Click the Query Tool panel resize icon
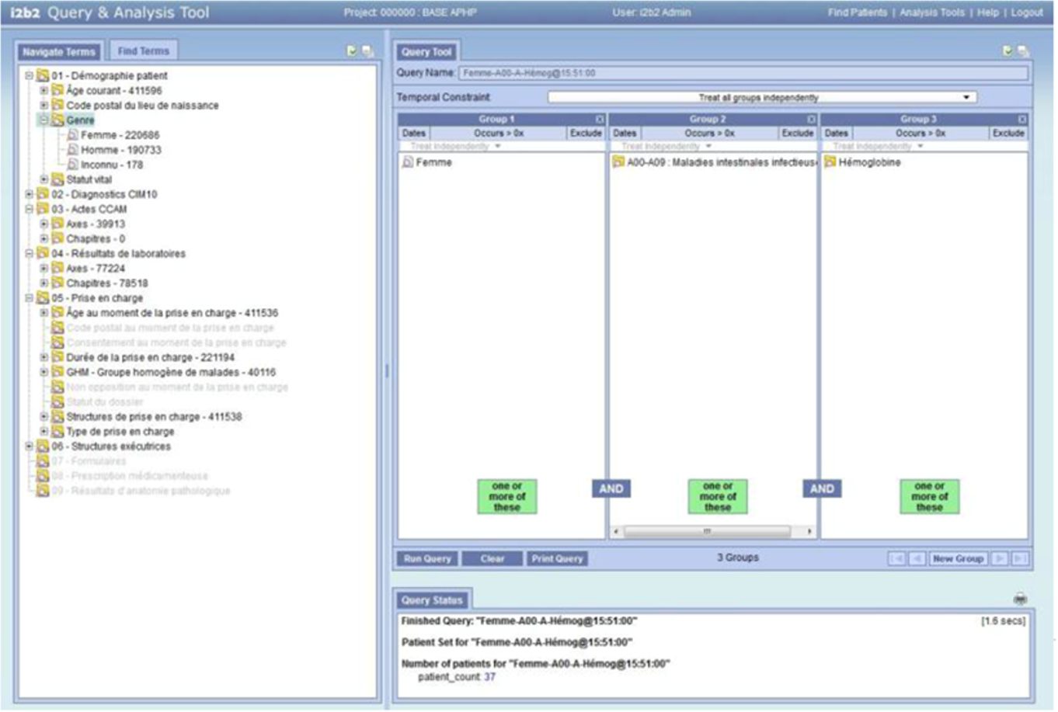1058x712 pixels. click(x=1022, y=51)
